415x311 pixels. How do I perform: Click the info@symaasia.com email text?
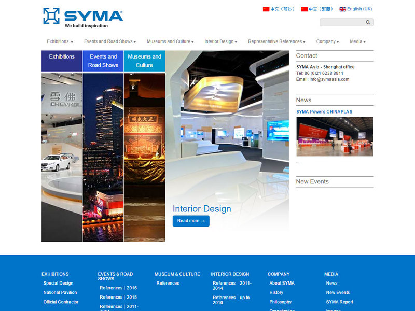pyautogui.click(x=329, y=79)
